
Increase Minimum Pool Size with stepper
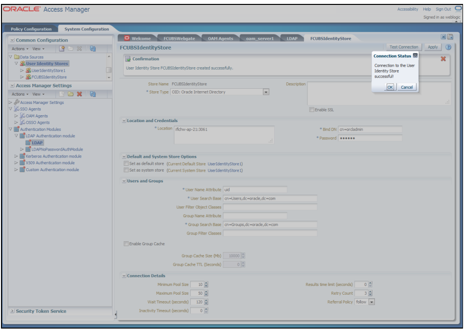[206, 283]
